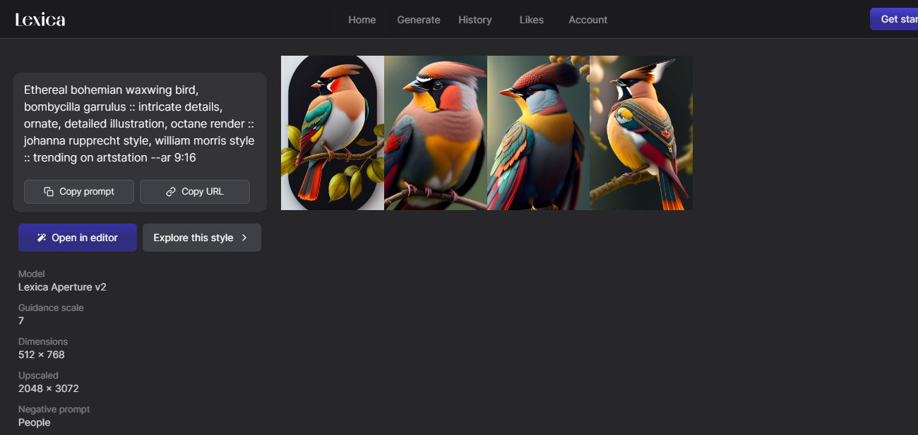Image resolution: width=918 pixels, height=435 pixels.
Task: Navigate to Account settings
Action: [x=588, y=20]
